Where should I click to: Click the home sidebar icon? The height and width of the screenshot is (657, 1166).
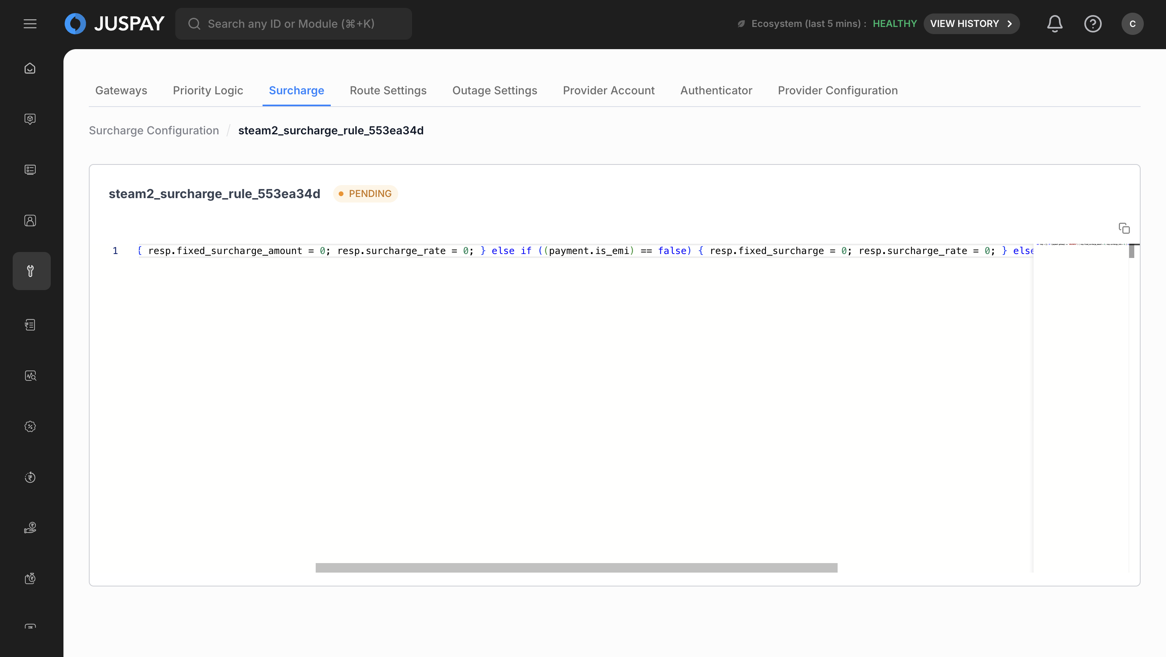pos(30,68)
